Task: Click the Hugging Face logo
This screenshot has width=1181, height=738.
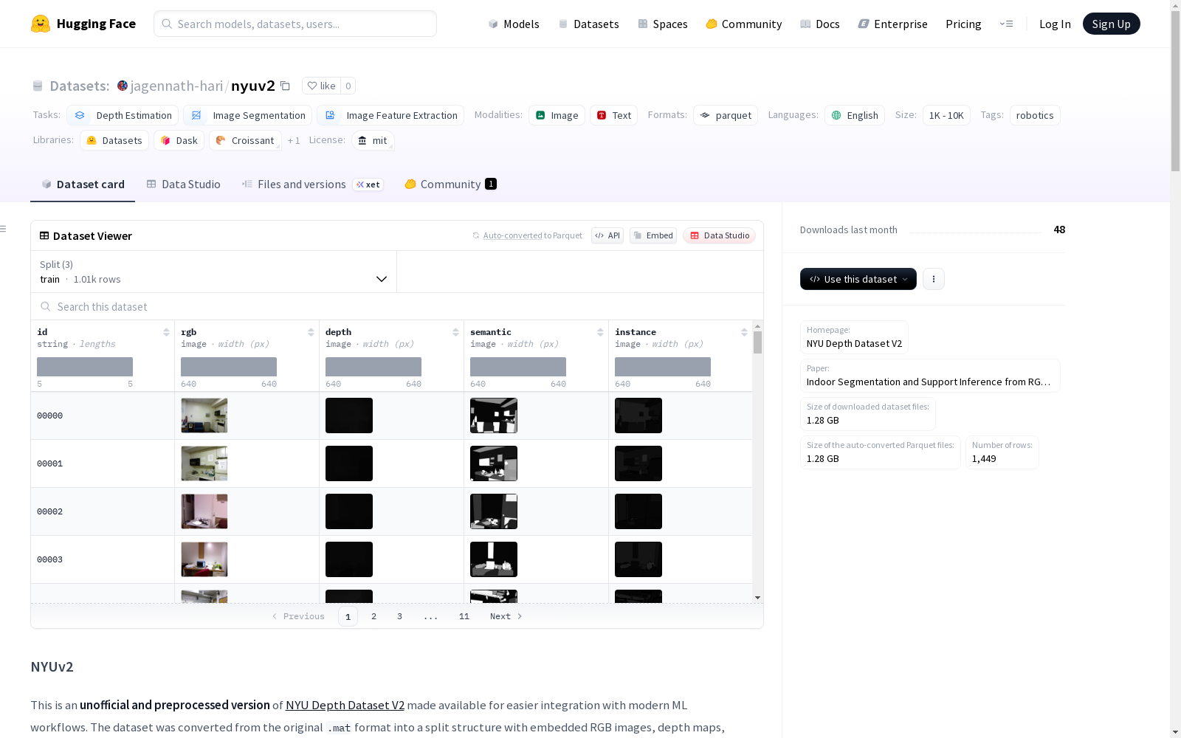Action: 83,24
